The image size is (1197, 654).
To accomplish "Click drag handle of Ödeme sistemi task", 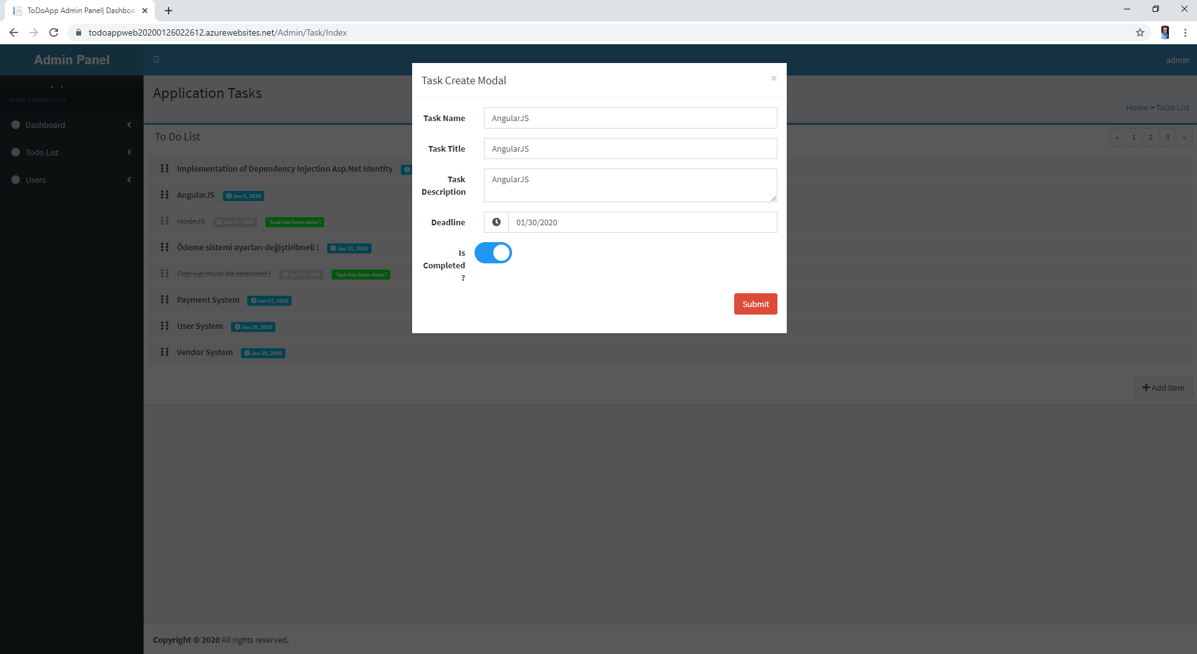I will point(165,247).
